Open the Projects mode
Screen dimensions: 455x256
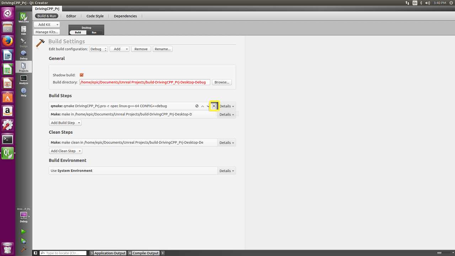pyautogui.click(x=23, y=67)
